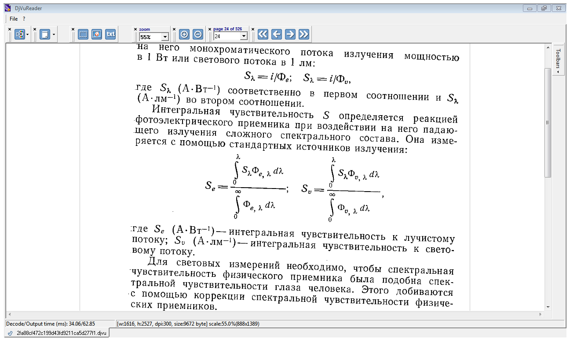Go to the previous page
Screen dimensions: 570x341
point(277,34)
